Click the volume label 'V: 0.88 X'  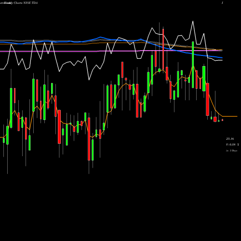coord(232,145)
